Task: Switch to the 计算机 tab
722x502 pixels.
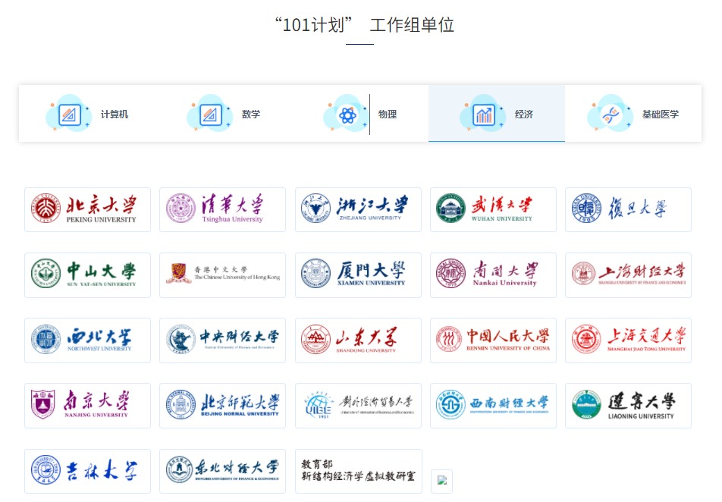Action: [87, 114]
